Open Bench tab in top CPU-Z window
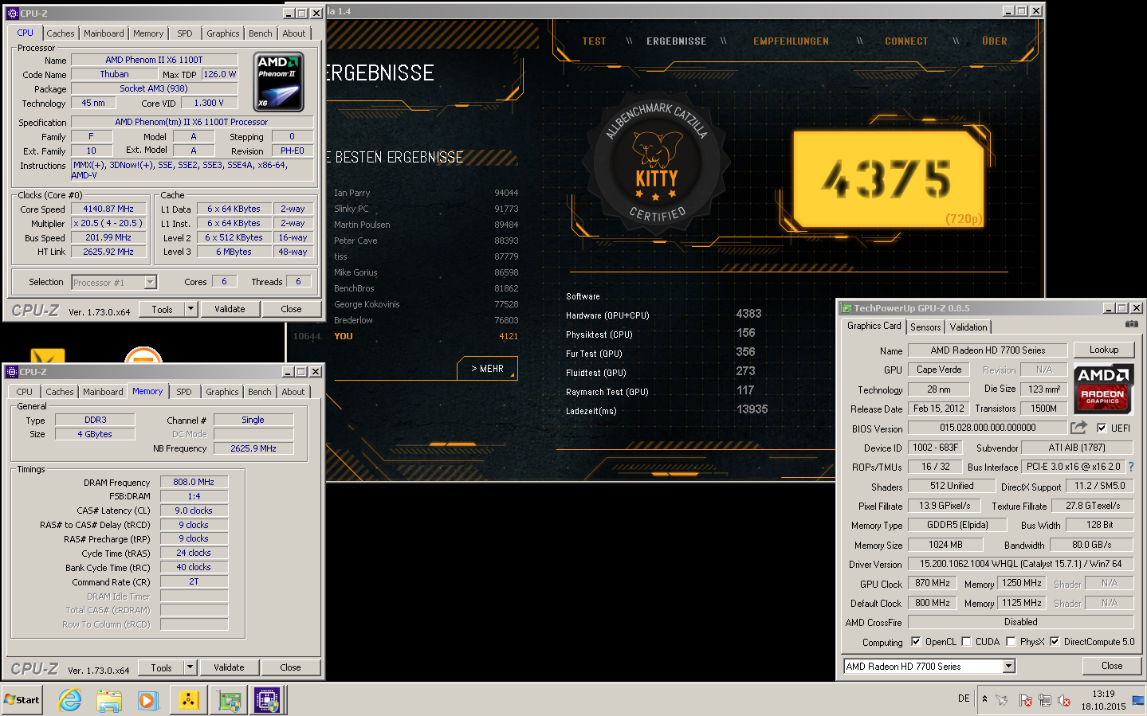Screen dimensions: 1147x716 [261, 33]
